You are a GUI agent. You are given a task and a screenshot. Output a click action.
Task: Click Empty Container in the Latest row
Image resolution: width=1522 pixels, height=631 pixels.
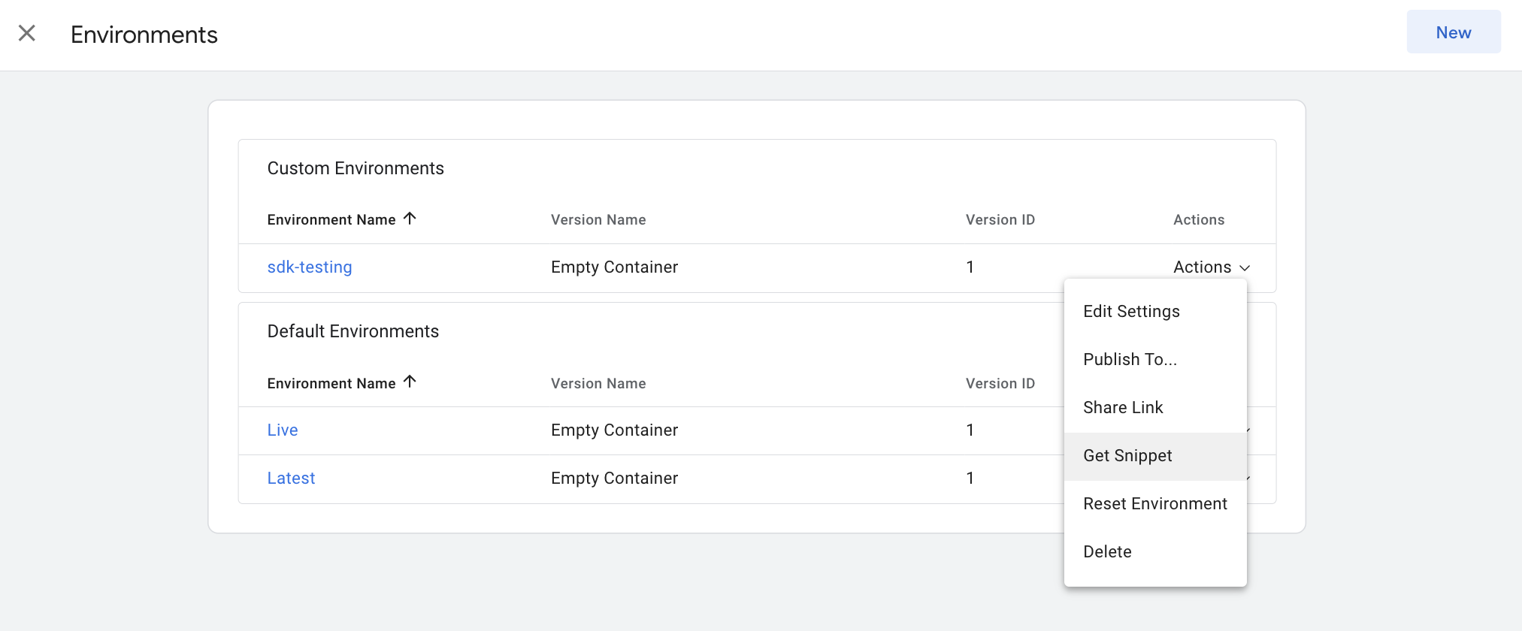[614, 479]
